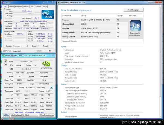Open the Processor #1 selection dropdown in CPU-Z
This screenshot has width=164, height=125.
[x=20, y=46]
